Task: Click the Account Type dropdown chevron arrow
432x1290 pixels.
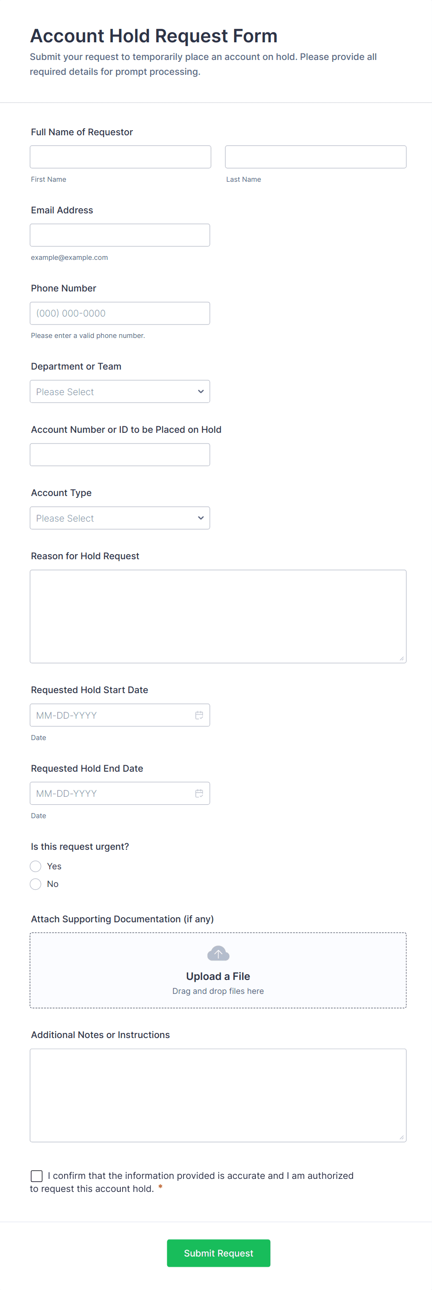Action: 201,518
